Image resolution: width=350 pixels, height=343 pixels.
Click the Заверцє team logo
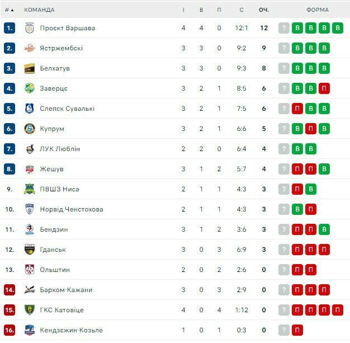[x=30, y=88]
